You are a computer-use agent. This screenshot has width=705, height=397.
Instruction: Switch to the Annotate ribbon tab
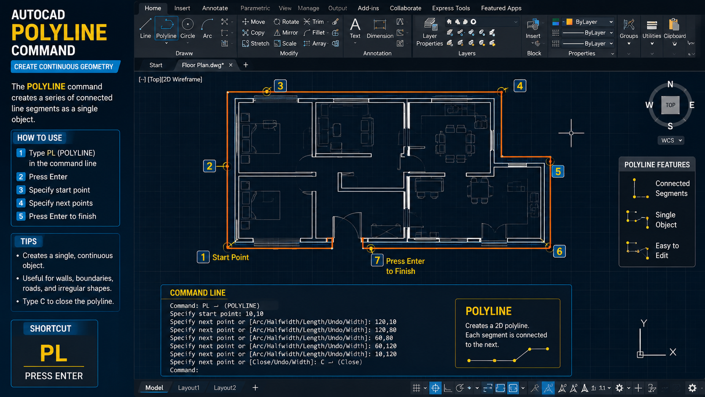[x=215, y=8]
